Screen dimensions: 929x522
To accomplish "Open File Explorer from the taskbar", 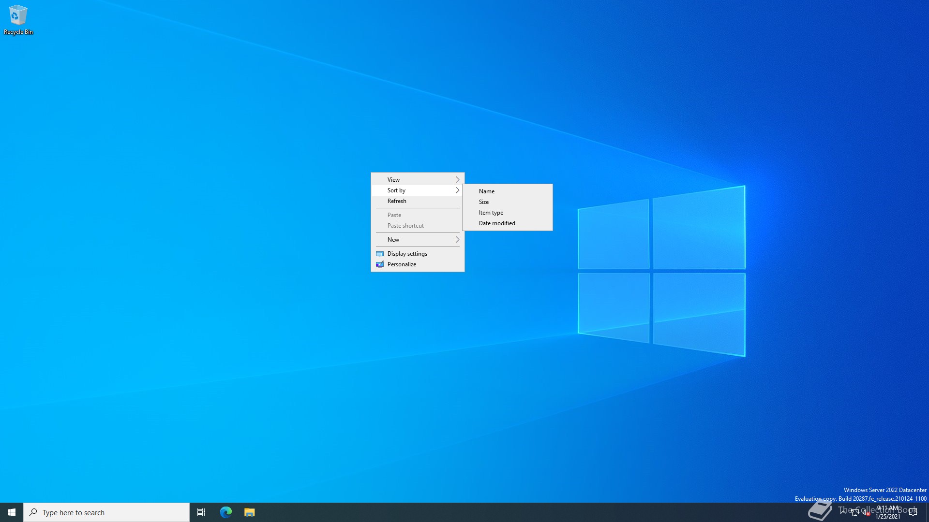I will pyautogui.click(x=249, y=512).
